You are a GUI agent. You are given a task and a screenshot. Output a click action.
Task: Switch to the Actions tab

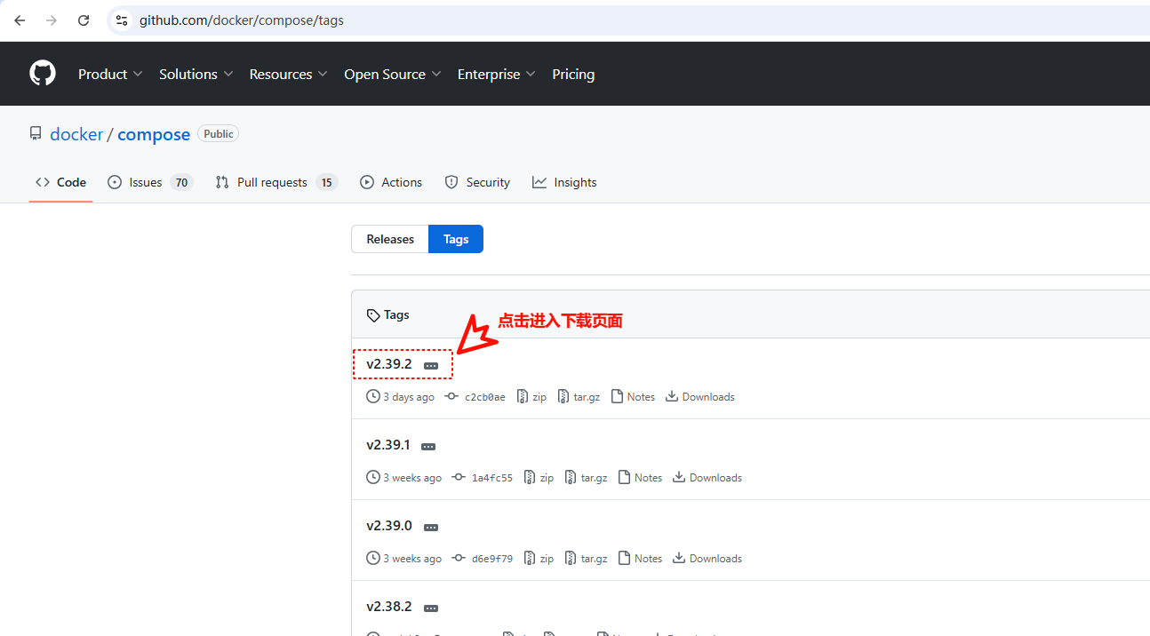(391, 182)
